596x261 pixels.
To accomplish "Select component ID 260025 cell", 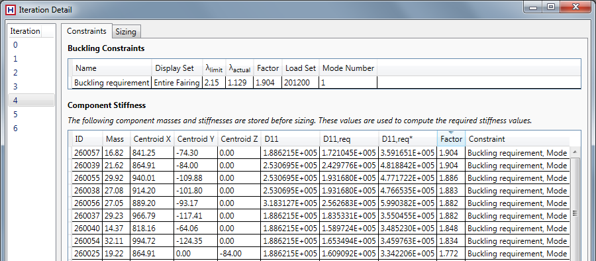I will (87, 254).
